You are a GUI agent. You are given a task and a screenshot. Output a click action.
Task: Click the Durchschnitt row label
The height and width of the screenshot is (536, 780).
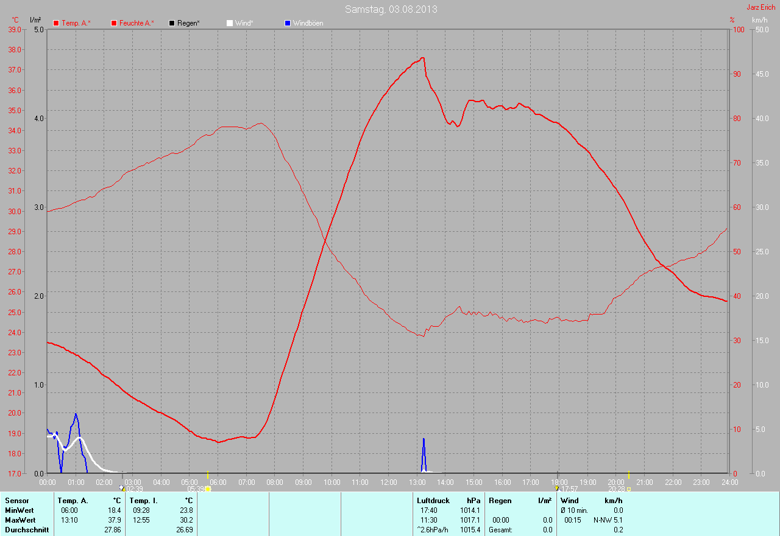point(26,530)
